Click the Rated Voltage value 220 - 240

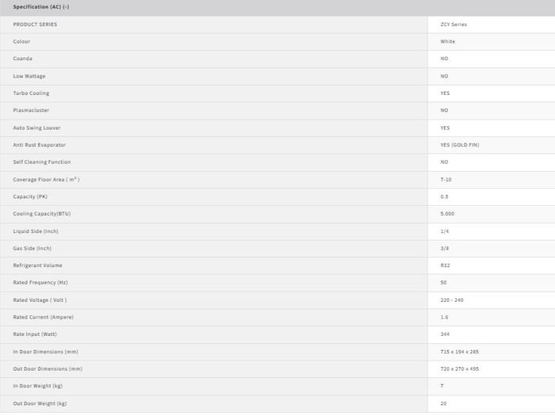pyautogui.click(x=451, y=300)
